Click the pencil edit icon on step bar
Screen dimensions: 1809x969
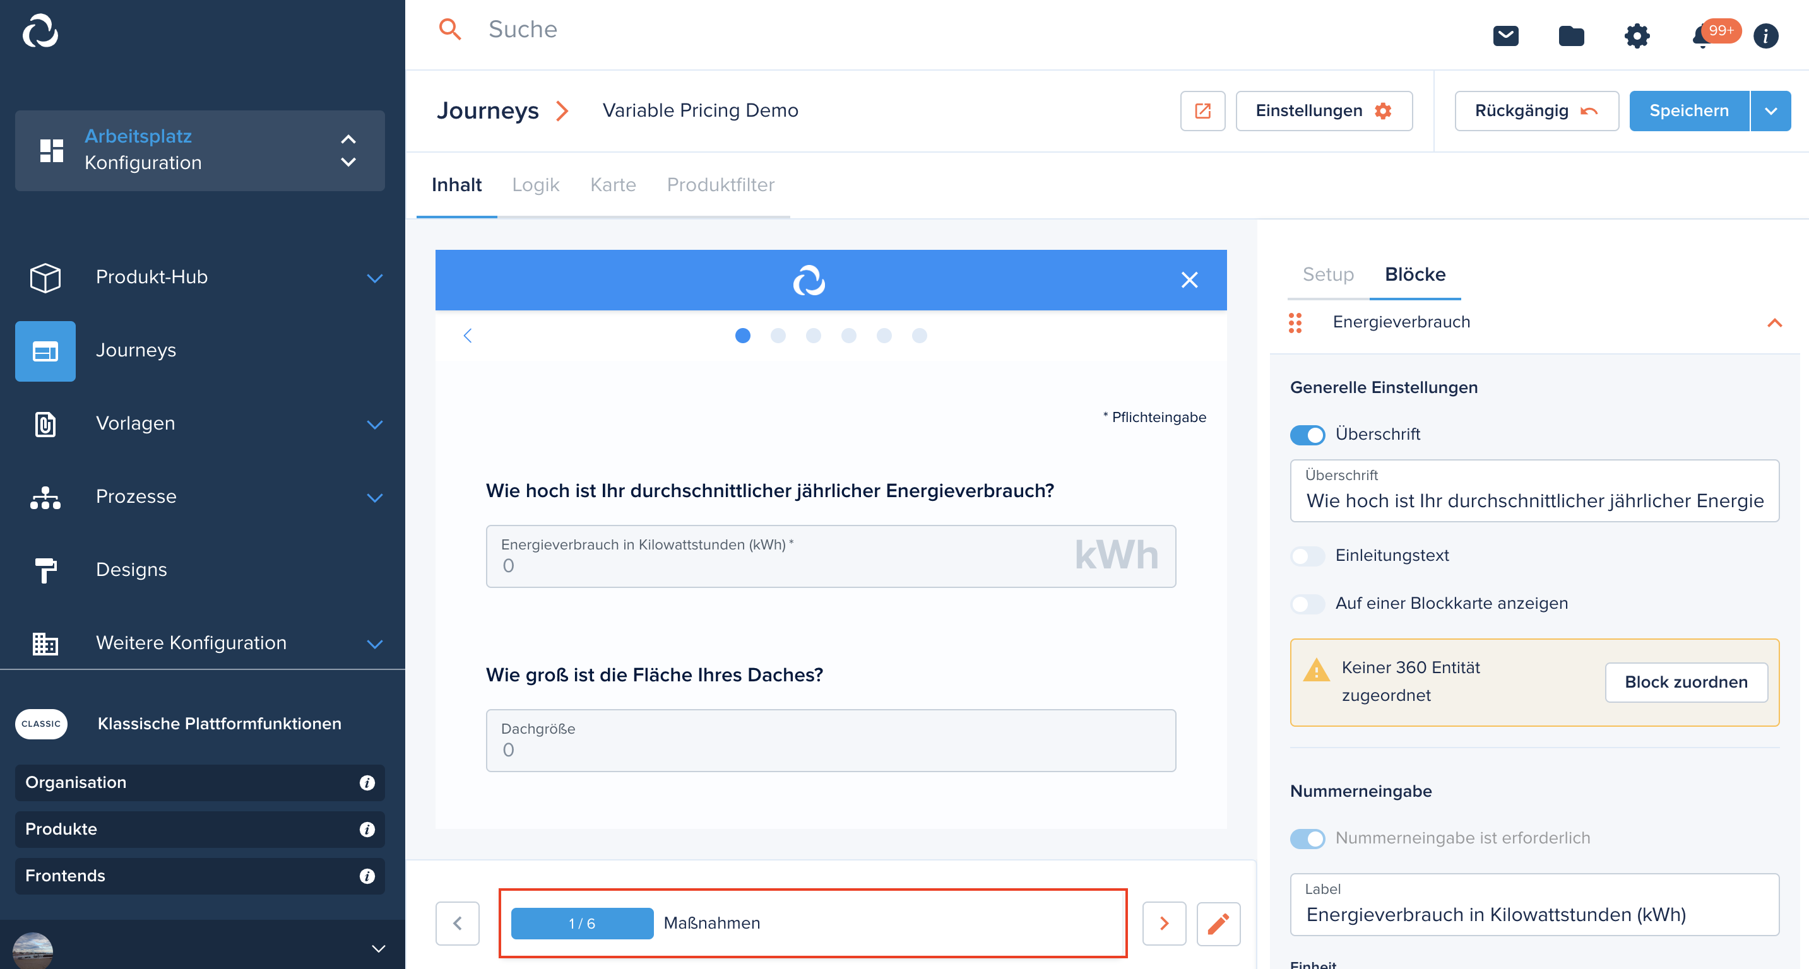click(1219, 924)
